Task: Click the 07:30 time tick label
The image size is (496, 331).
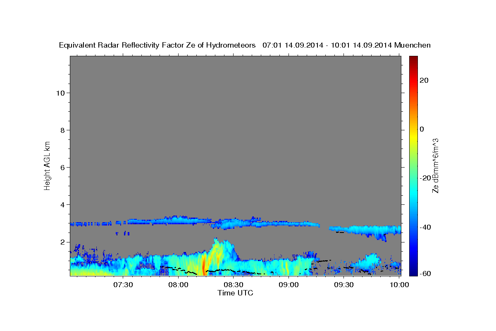Action: coord(123,285)
